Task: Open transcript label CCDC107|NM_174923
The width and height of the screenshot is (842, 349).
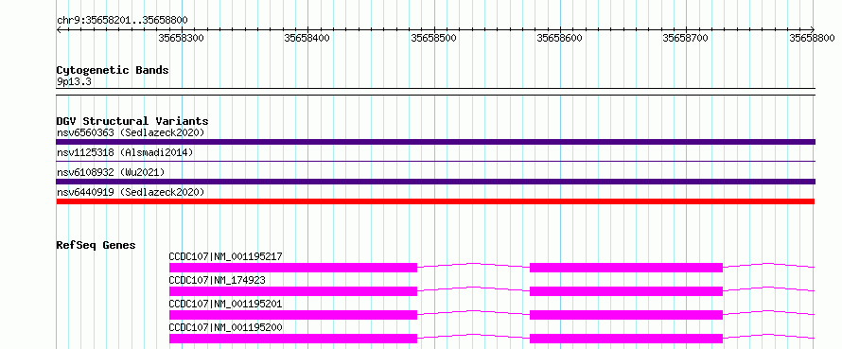Action: 217,280
